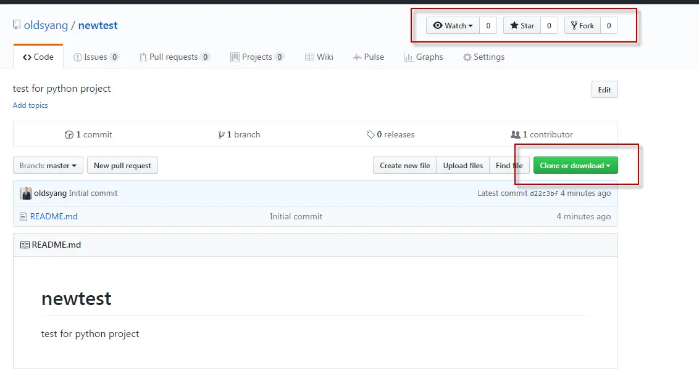This screenshot has height=382, width=699.
Task: Click the Initial commit message in README.md row
Action: tap(296, 217)
